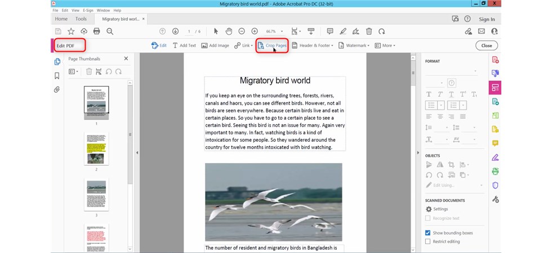Choose the Selection arrow tool
This screenshot has width=552, height=253.
tap(216, 31)
